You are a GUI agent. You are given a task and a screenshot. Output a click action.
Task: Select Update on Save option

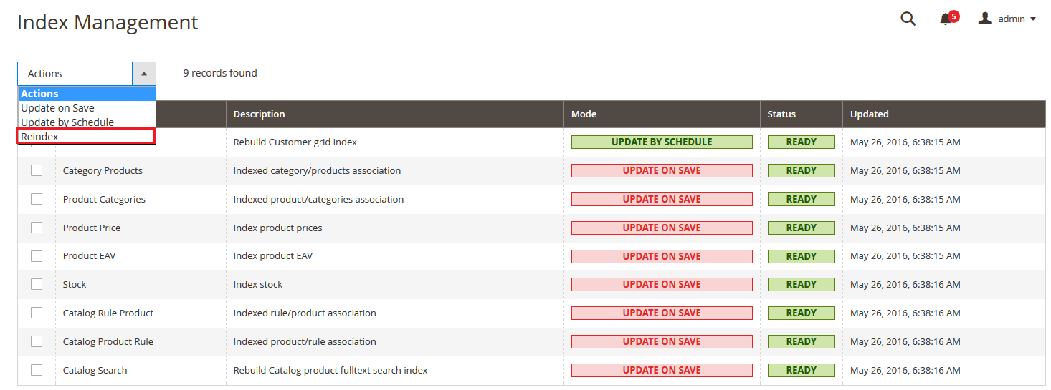click(x=57, y=108)
